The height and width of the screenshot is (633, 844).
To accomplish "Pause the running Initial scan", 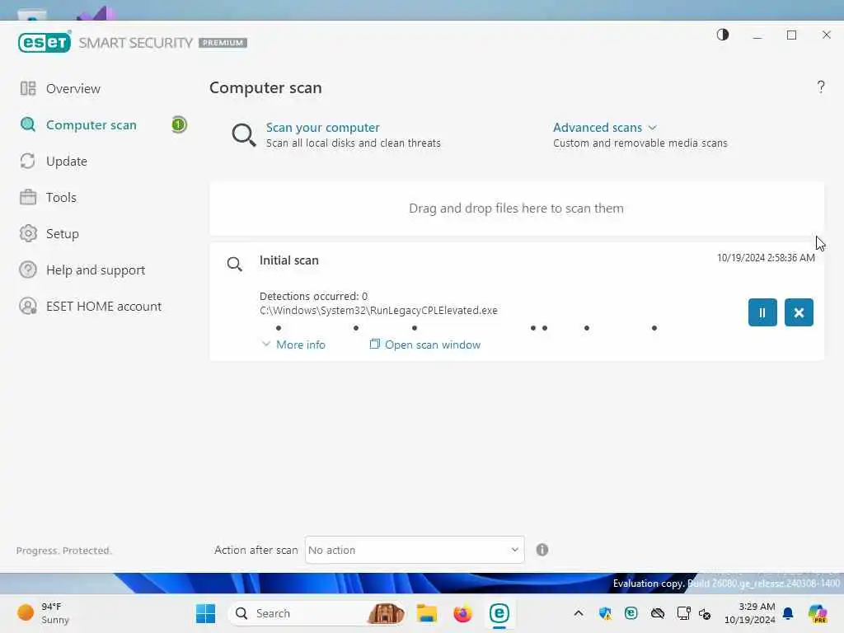I will tap(762, 312).
